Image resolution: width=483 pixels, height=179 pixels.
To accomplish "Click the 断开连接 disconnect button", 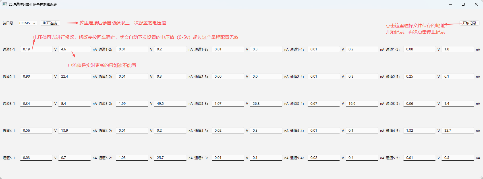I will (50, 23).
